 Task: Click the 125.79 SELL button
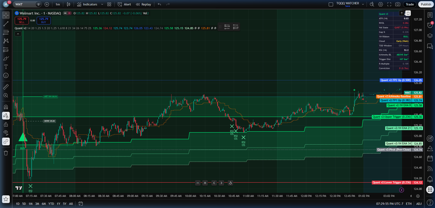tap(21, 20)
